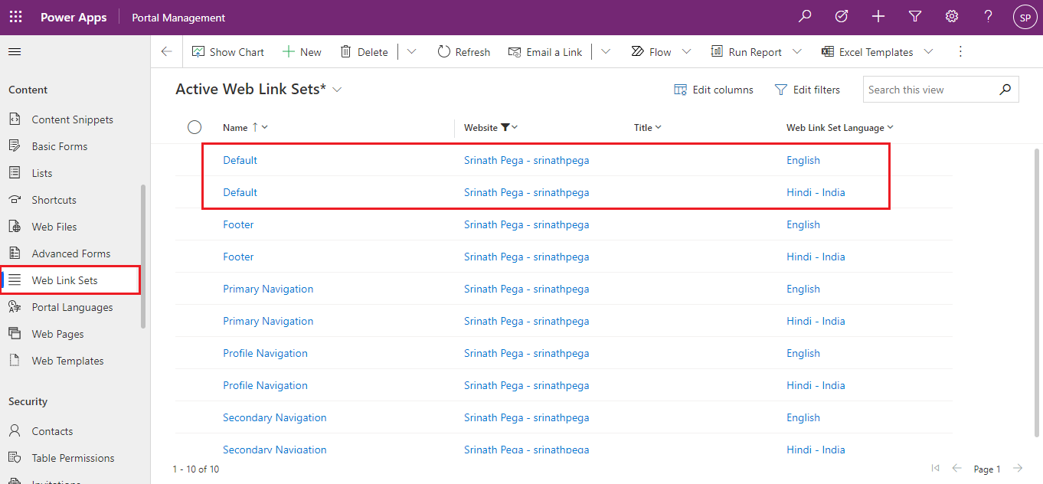Click the Edit columns button
This screenshot has height=484, width=1043.
click(x=714, y=90)
